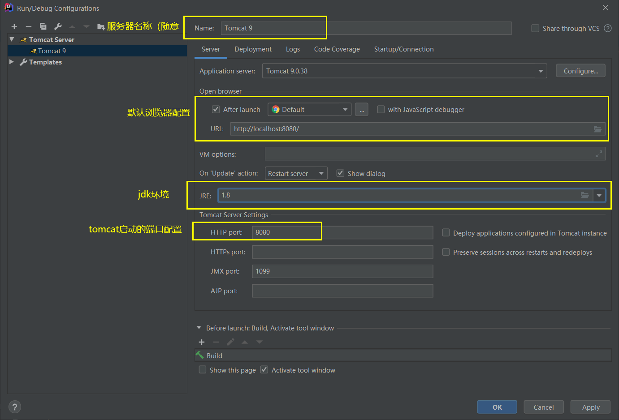The image size is (619, 420).
Task: Remove the selected configuration with the minus icon
Action: 29,27
